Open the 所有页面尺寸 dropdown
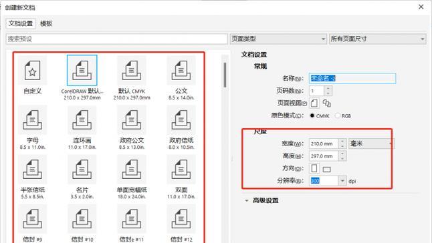The height and width of the screenshot is (243, 432). pos(377,39)
